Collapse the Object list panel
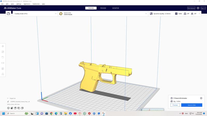The height and width of the screenshot is (116, 207). tap(8, 98)
